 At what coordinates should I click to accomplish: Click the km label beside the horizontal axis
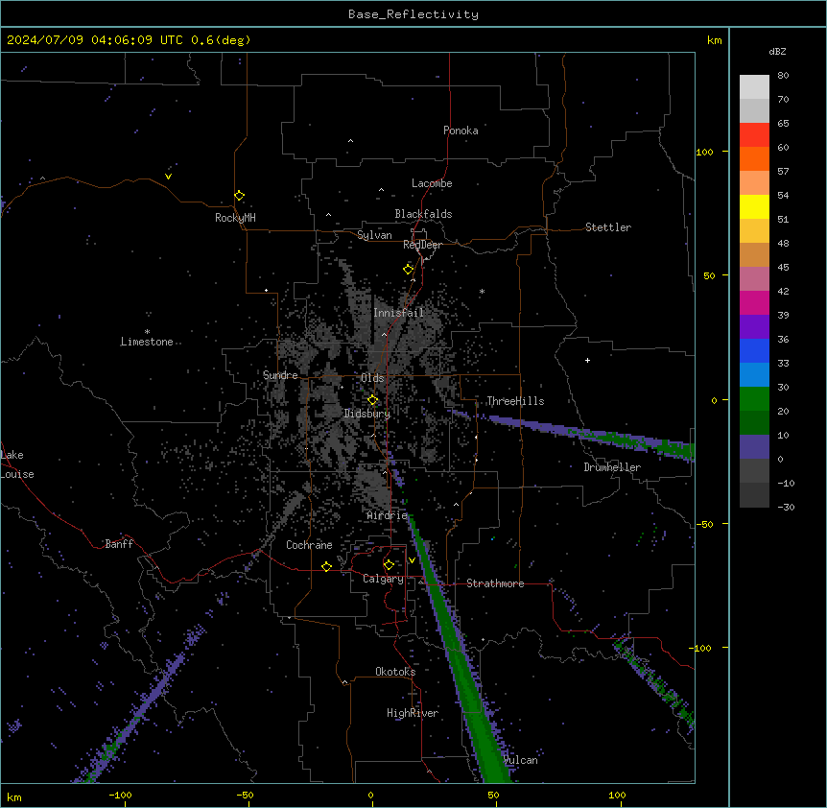(x=13, y=796)
